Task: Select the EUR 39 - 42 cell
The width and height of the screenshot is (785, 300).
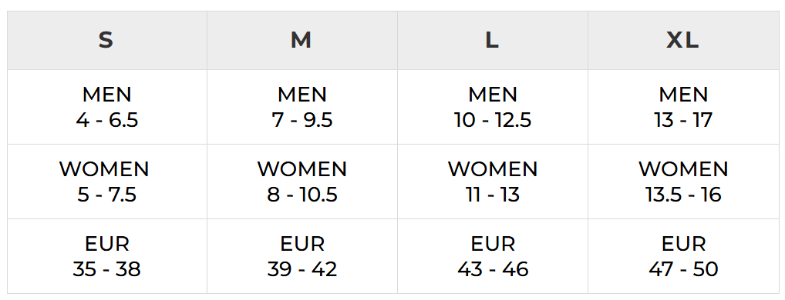Action: [x=302, y=256]
